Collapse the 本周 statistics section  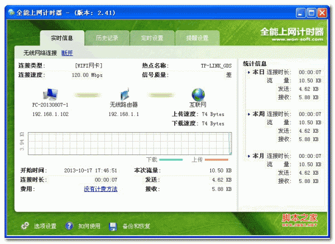[248, 114]
